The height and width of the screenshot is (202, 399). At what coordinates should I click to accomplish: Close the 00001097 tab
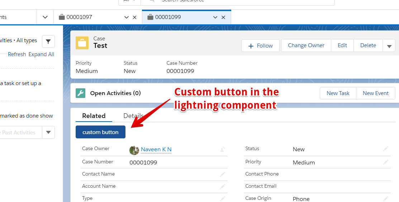pos(134,17)
